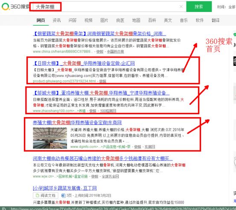Open the 时间: 全部 filter
This screenshot has height=210, width=236.
point(226,7)
